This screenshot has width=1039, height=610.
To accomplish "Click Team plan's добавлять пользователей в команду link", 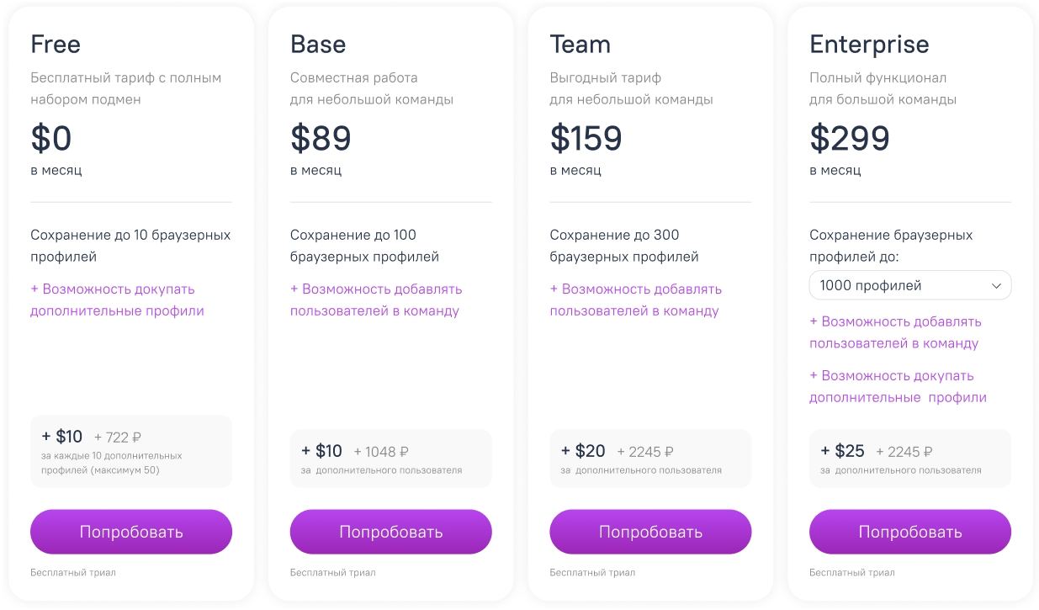I will point(636,300).
